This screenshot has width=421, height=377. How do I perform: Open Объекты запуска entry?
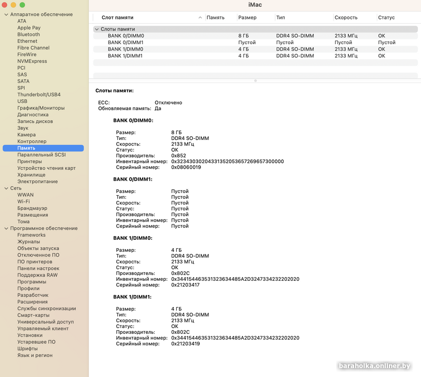(38, 249)
